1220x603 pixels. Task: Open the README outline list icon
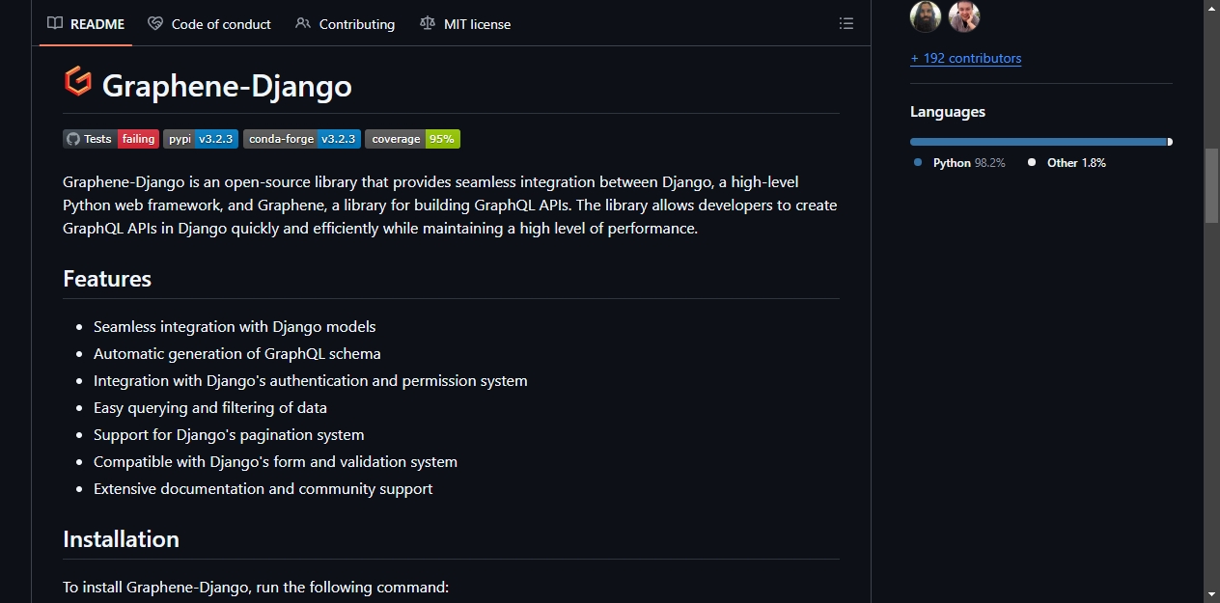coord(846,24)
